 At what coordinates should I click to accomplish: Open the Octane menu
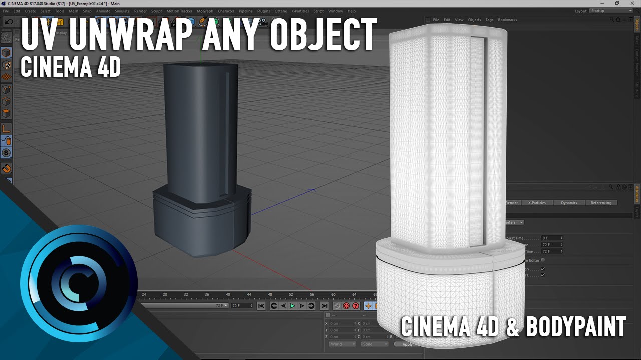281,11
